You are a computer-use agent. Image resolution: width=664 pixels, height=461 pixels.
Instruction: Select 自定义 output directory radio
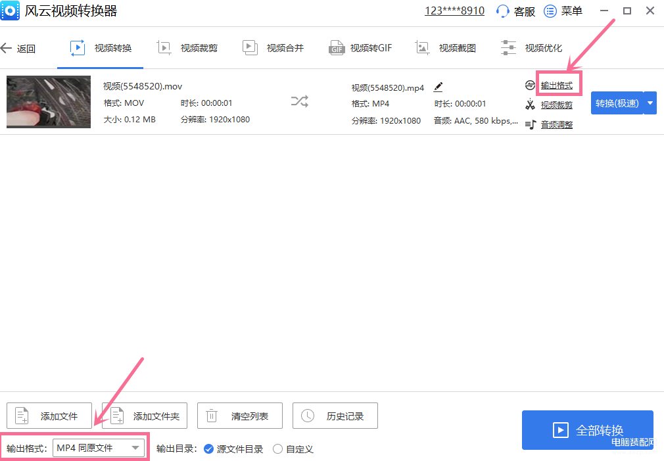277,449
